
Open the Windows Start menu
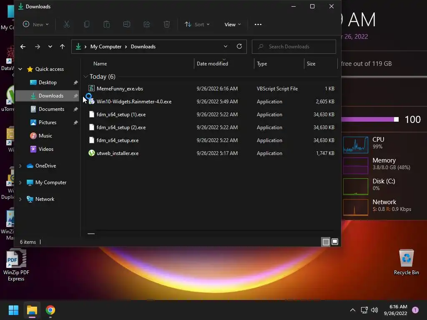13,310
